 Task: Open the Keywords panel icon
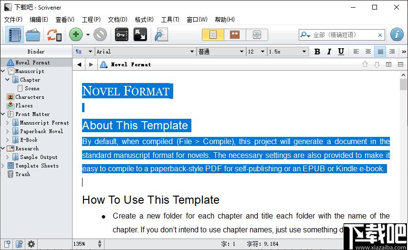pos(122,35)
